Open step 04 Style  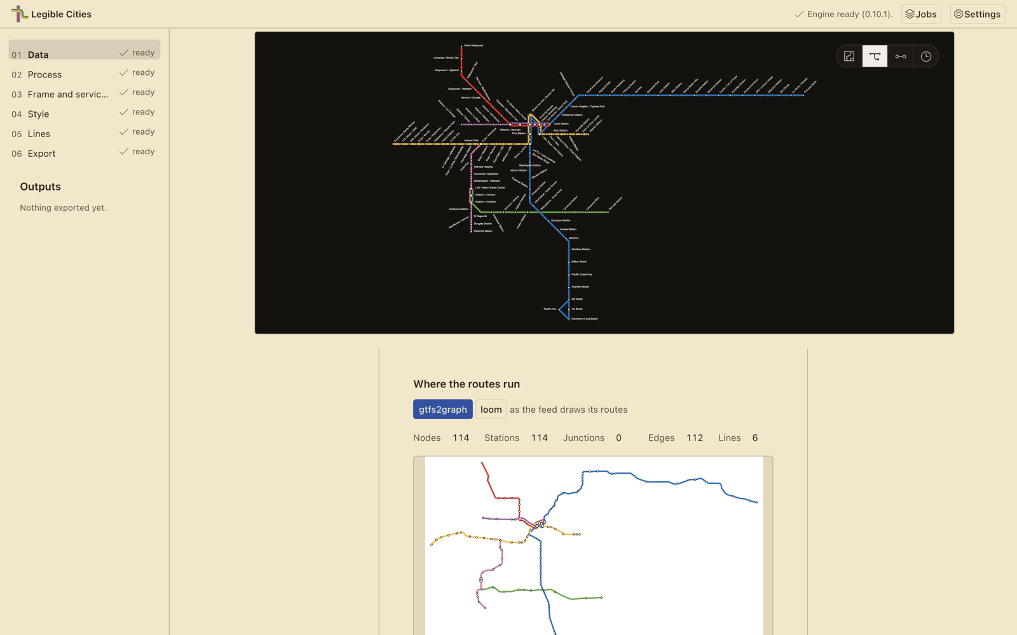pyautogui.click(x=85, y=114)
